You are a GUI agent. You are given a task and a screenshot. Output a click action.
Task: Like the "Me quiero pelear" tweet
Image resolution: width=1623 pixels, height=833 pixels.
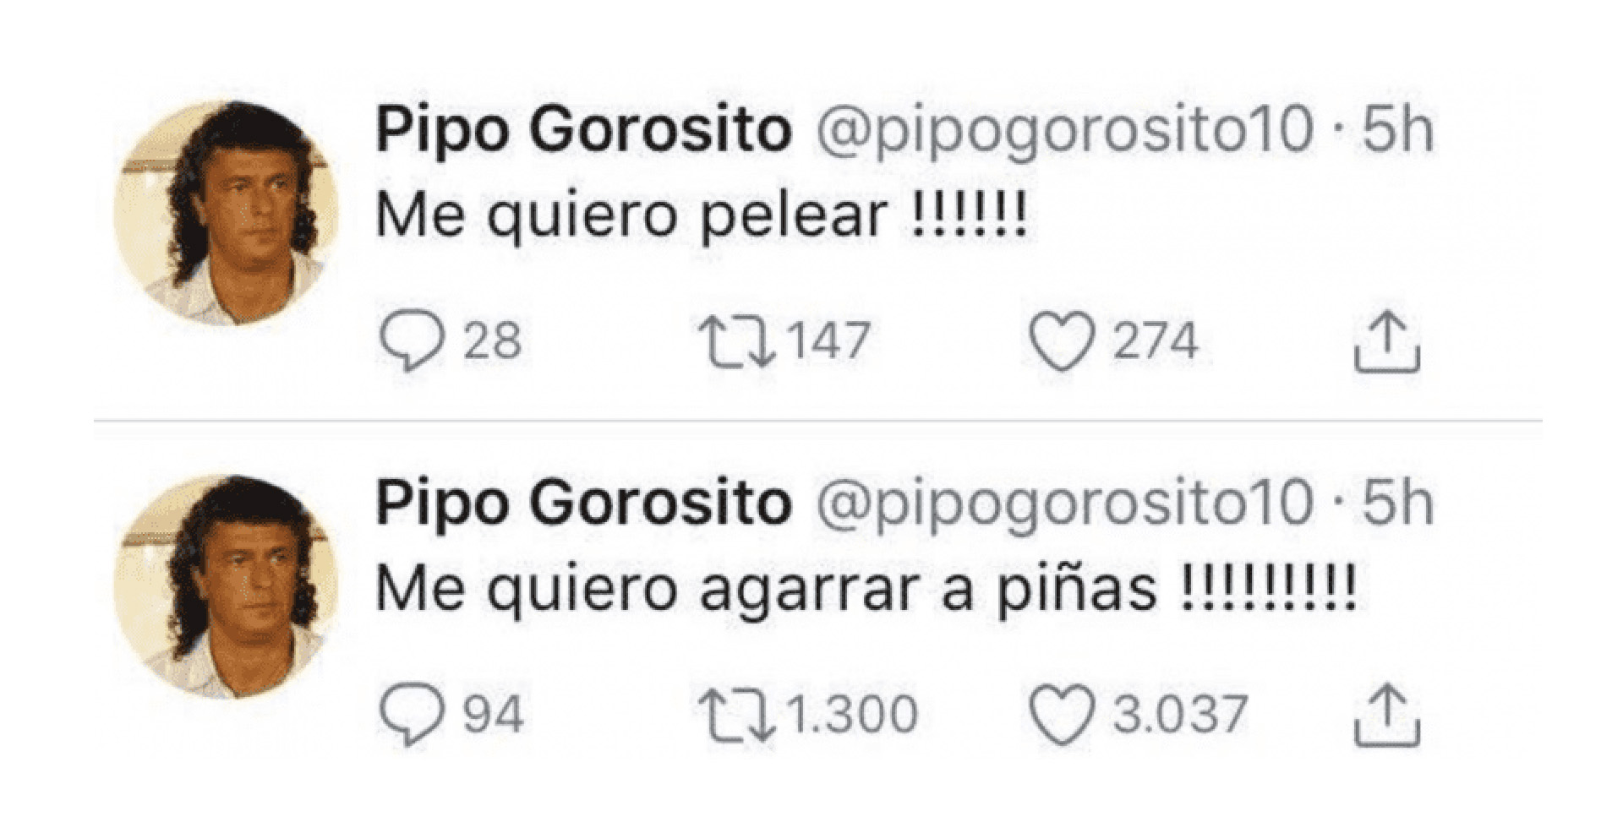click(x=1063, y=341)
